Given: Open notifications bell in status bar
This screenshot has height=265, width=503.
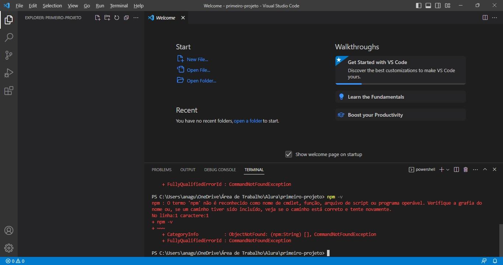Looking at the screenshot, I should click(495, 261).
